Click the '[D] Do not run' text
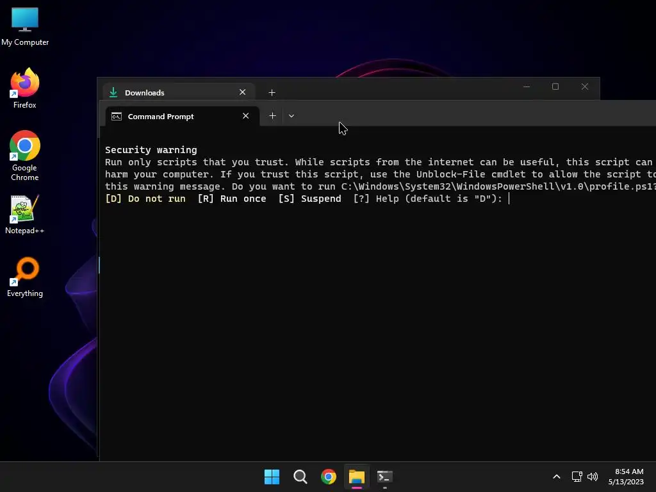Viewport: 656px width, 492px height. coord(145,199)
